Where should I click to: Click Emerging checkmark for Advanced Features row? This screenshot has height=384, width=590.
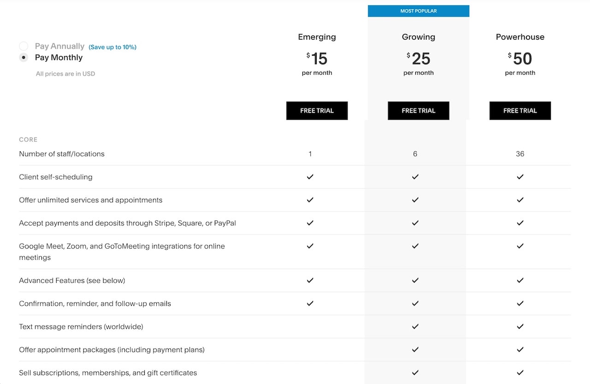pos(310,280)
